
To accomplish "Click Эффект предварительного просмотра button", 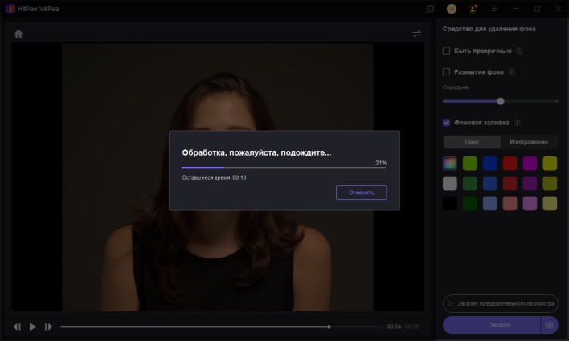I will (501, 303).
